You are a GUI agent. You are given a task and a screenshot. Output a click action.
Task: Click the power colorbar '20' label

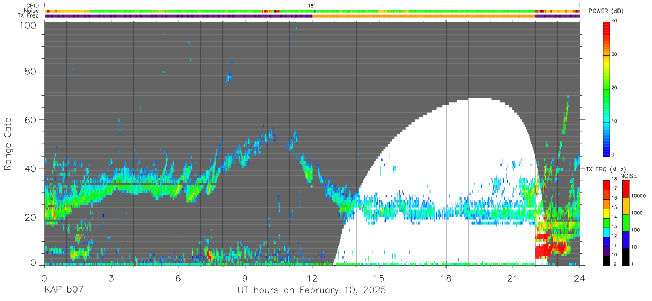click(614, 88)
